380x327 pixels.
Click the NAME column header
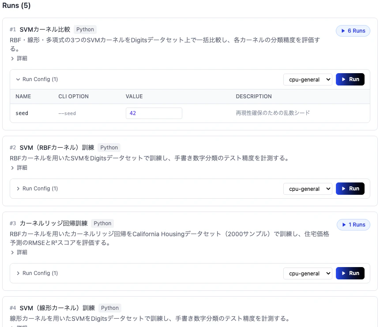[23, 97]
